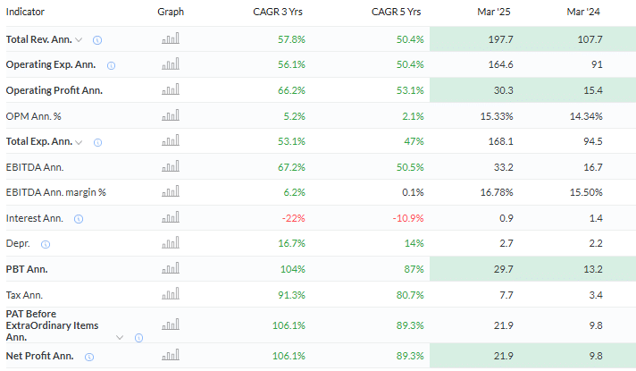Click the Net Profit Ann. row label

coord(41,357)
